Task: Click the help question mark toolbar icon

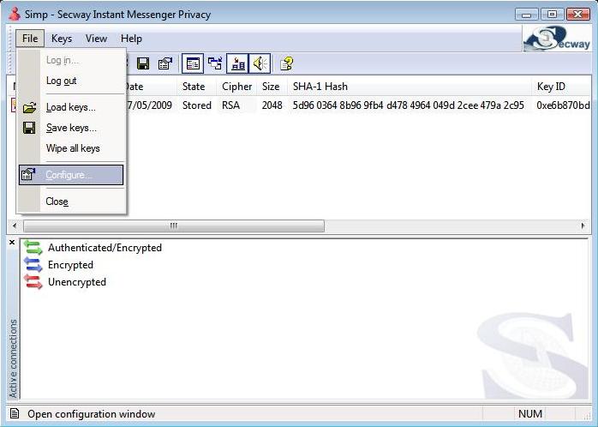Action: [286, 63]
